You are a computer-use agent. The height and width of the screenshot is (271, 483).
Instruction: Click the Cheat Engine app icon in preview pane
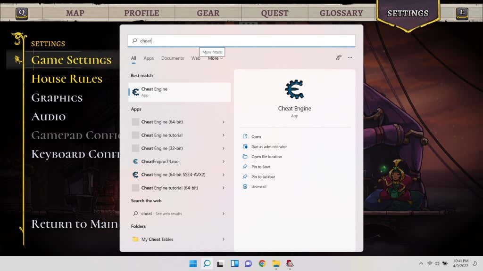[295, 89]
